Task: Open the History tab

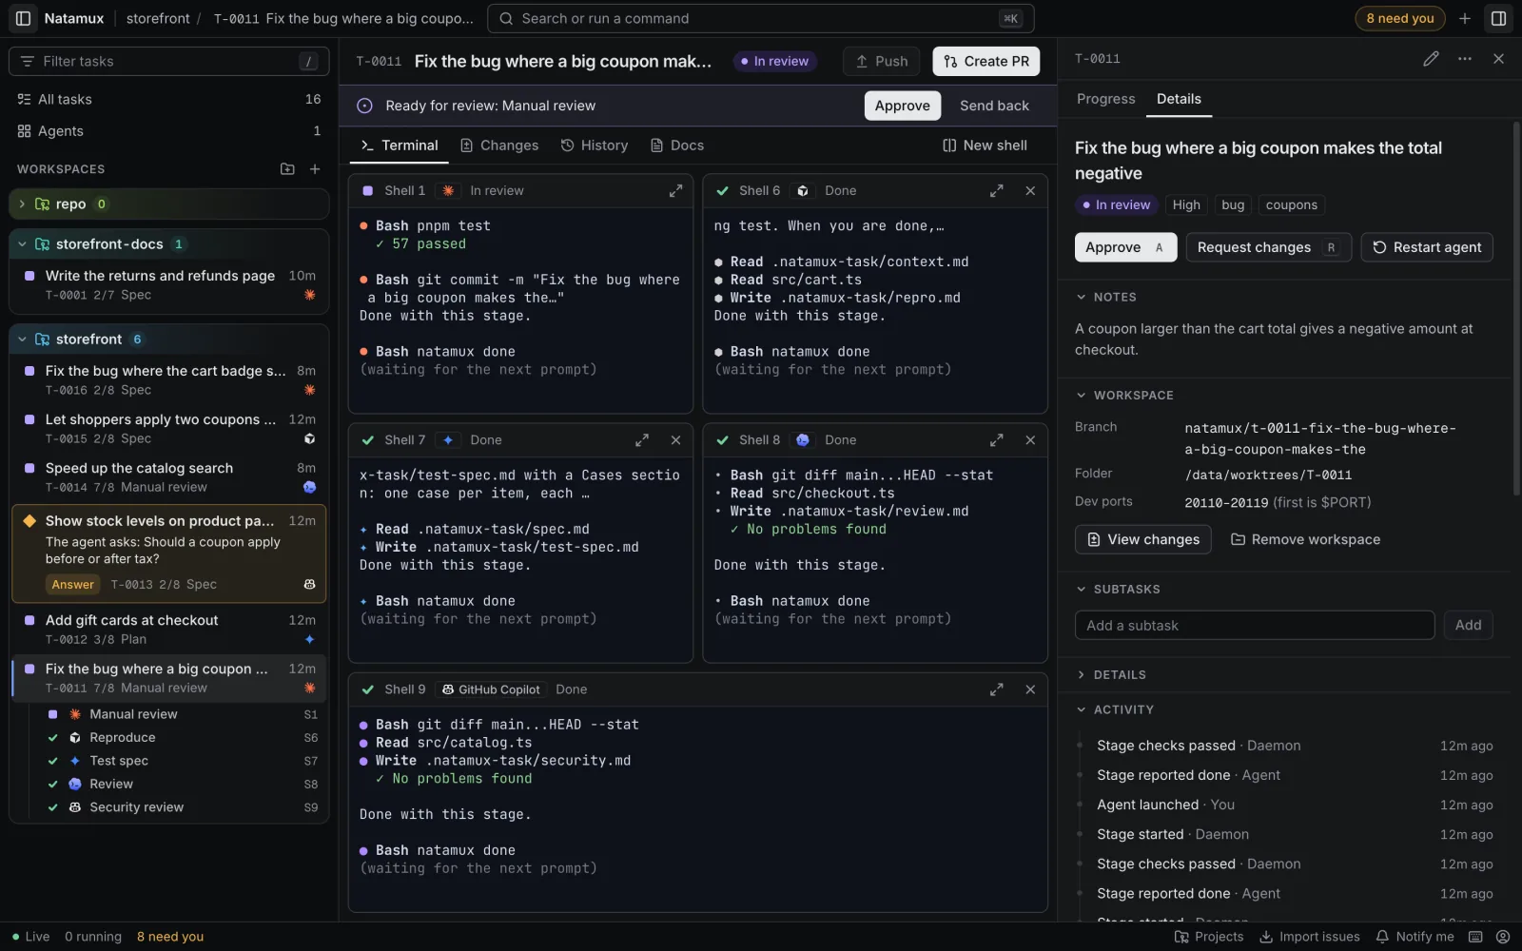Action: click(x=595, y=146)
